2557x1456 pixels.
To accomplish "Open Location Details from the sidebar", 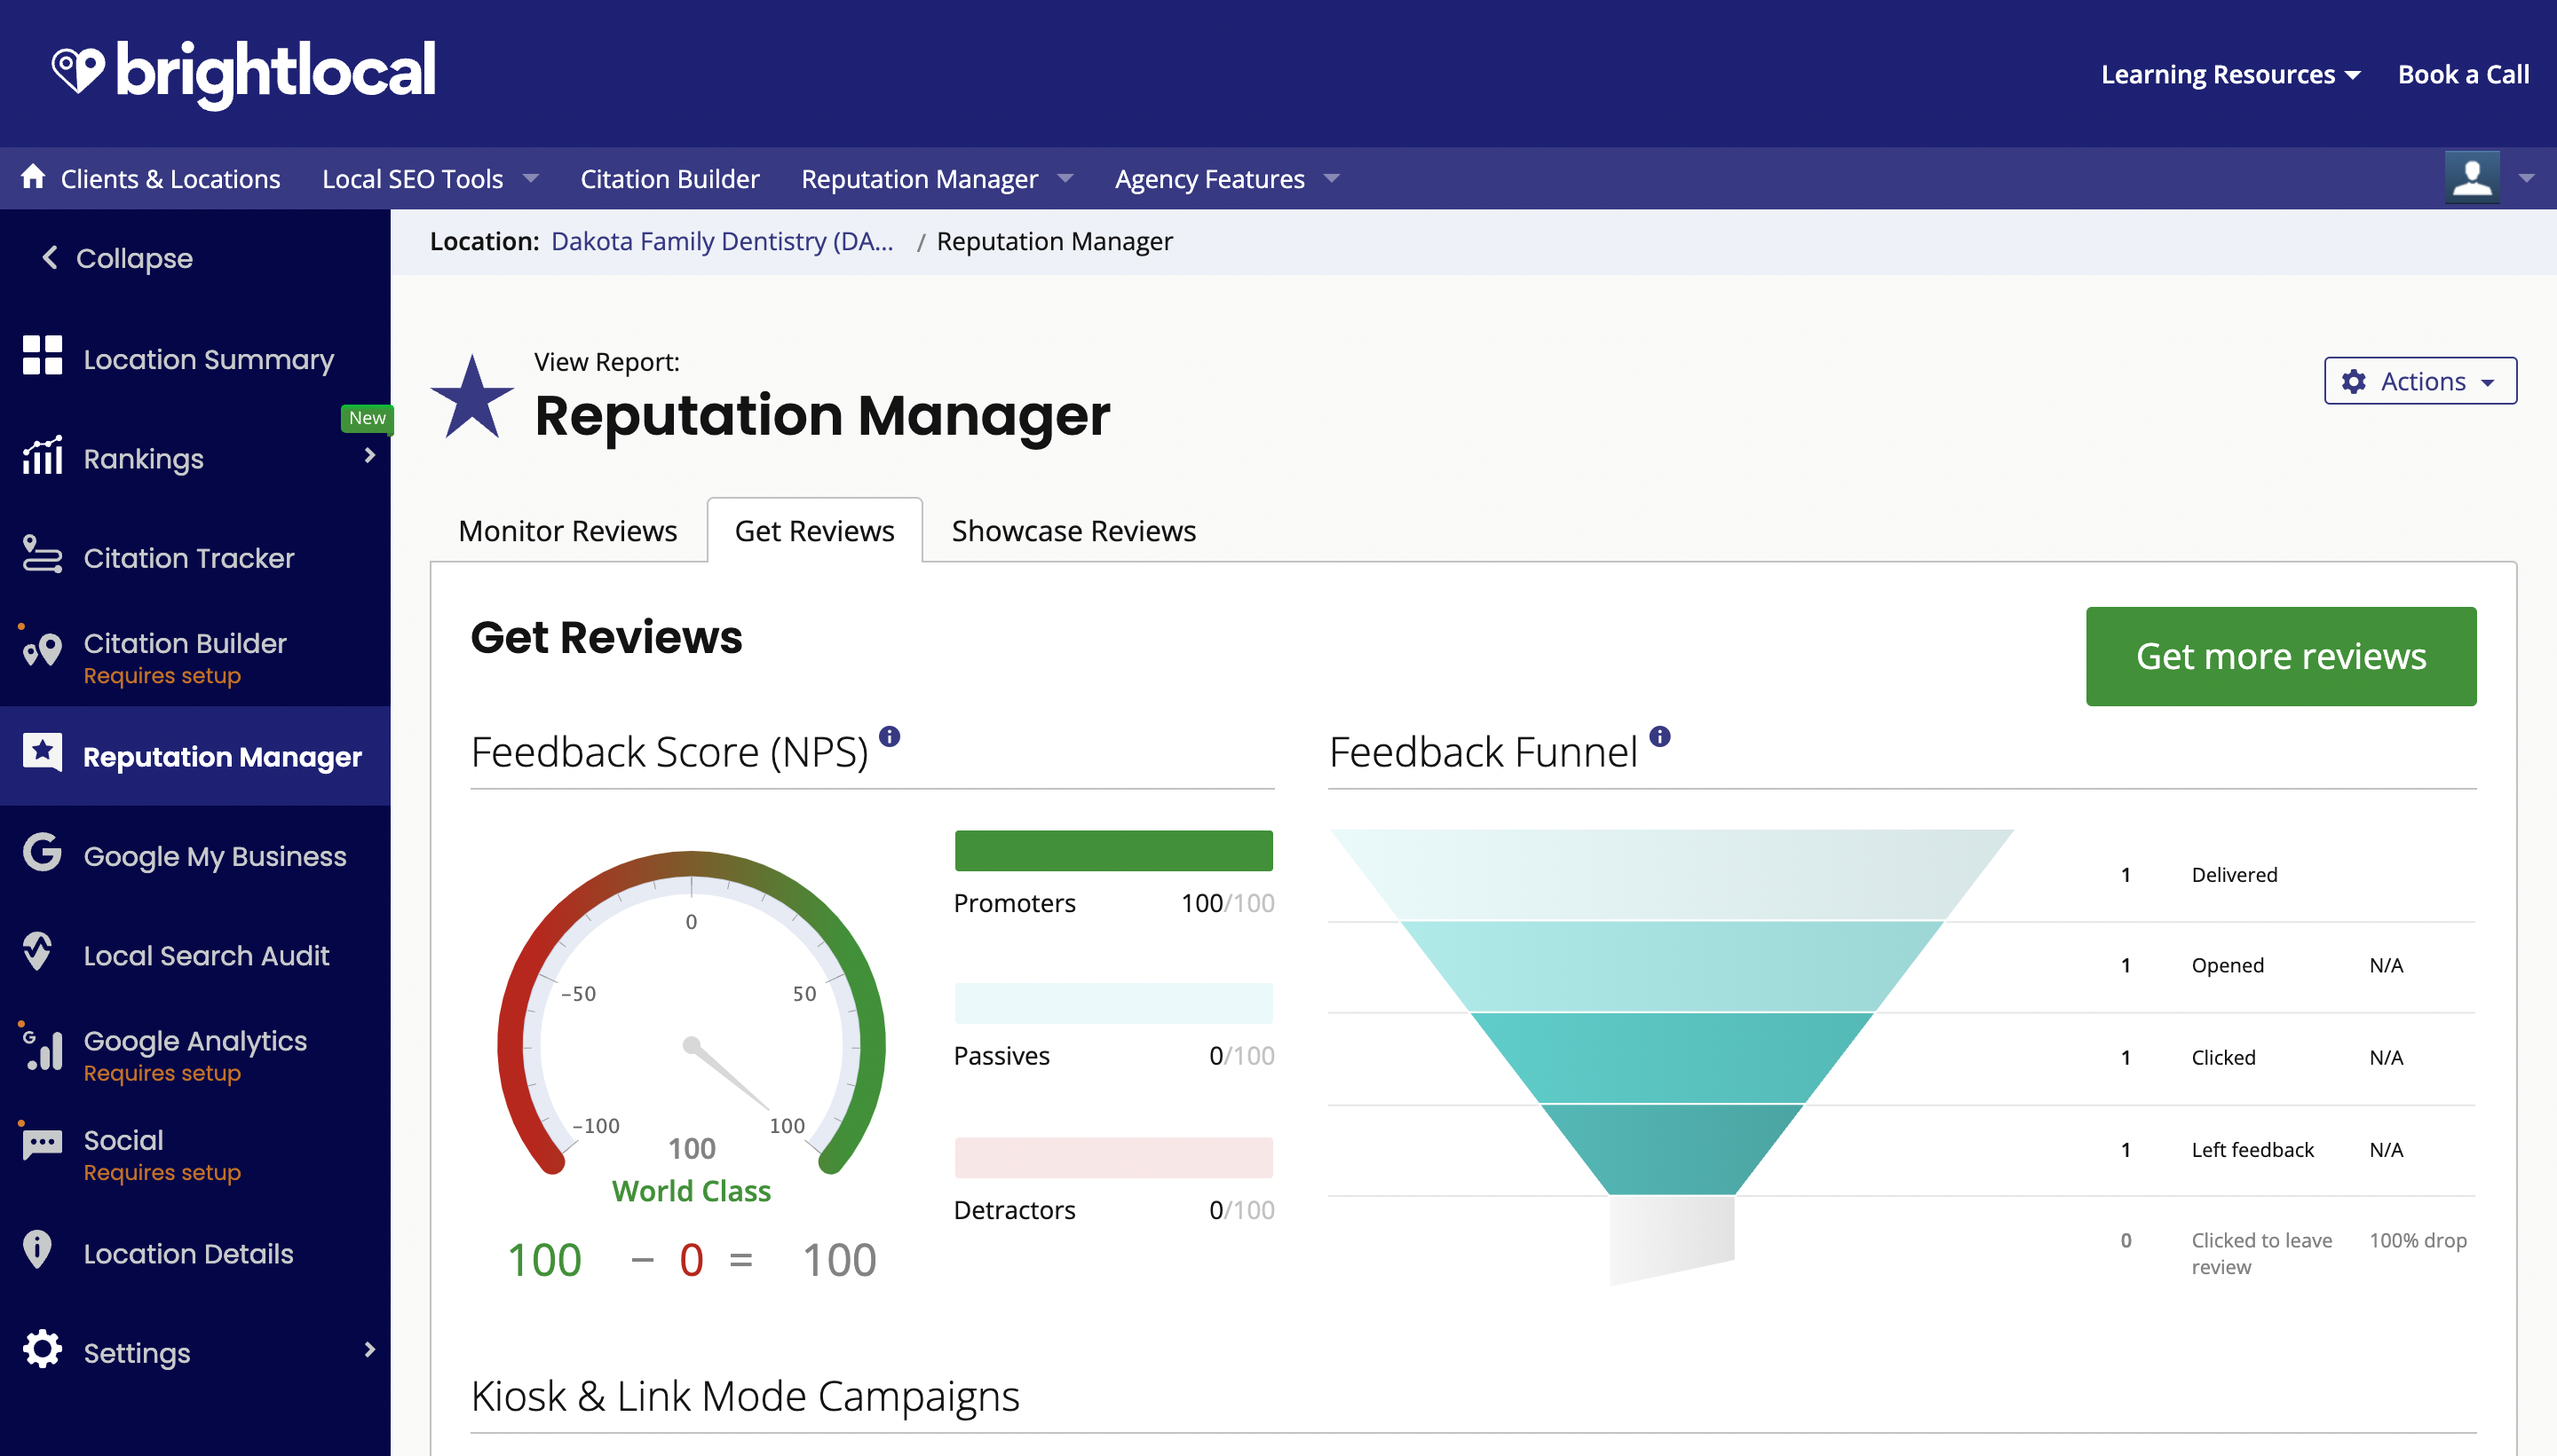I will coord(40,1252).
